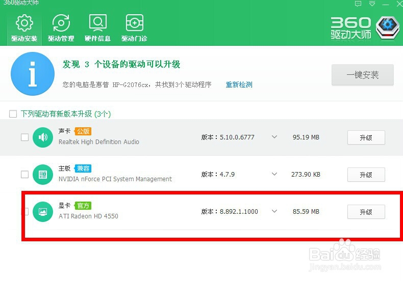Click 升级 for ATI Radeon HD 4550

[366, 212]
